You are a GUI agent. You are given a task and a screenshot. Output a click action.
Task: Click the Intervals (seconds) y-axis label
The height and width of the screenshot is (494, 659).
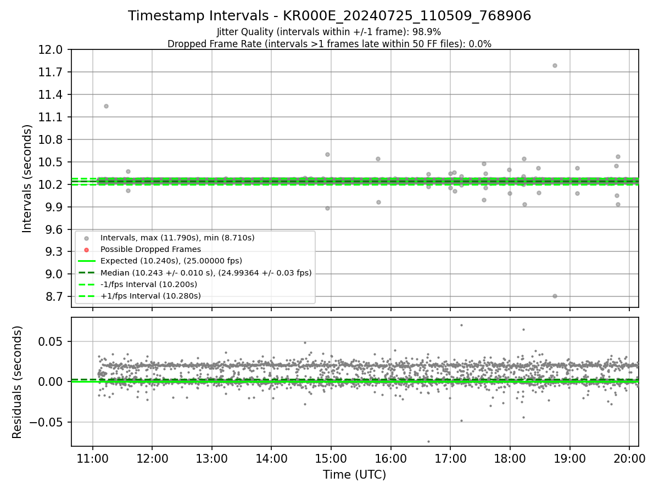(x=27, y=178)
